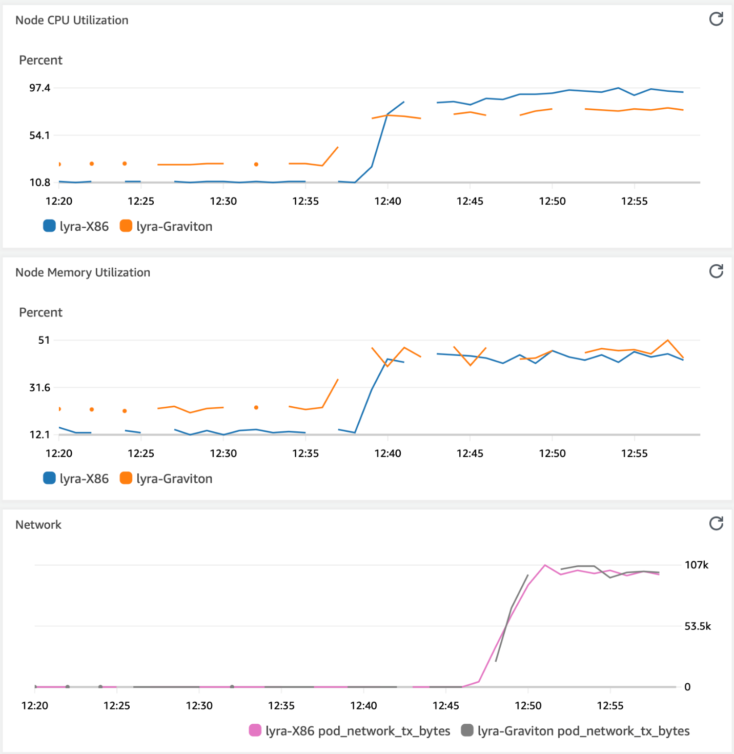Screen dimensions: 734x754
Task: Refresh the Network chart
Action: (x=716, y=524)
